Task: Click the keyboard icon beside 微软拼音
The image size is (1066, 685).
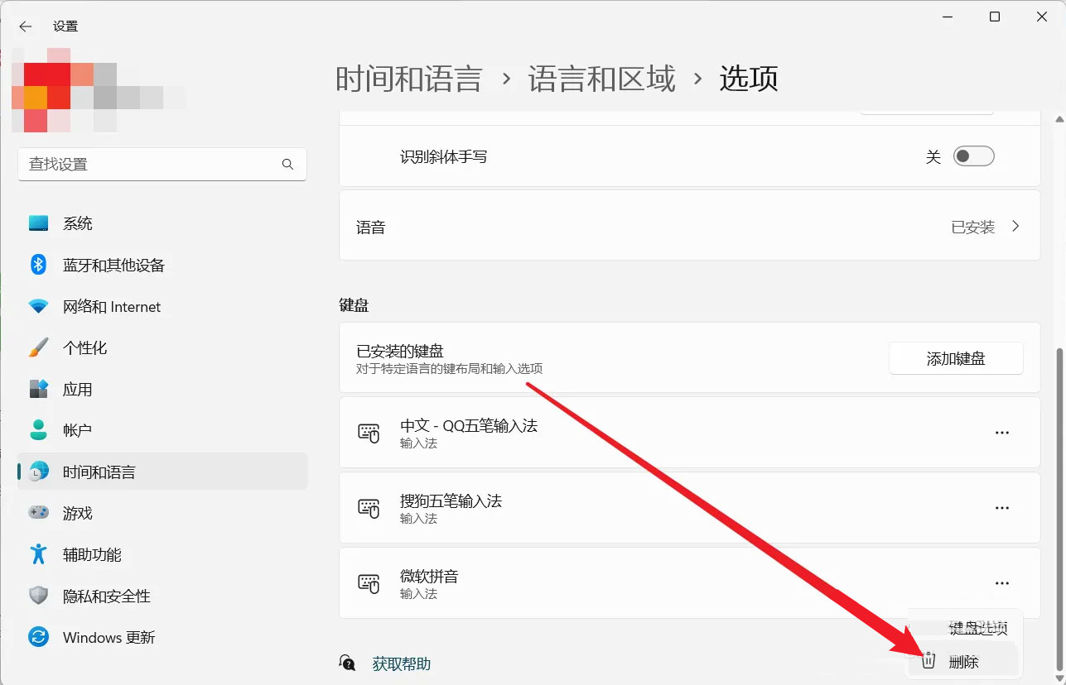Action: [x=369, y=583]
